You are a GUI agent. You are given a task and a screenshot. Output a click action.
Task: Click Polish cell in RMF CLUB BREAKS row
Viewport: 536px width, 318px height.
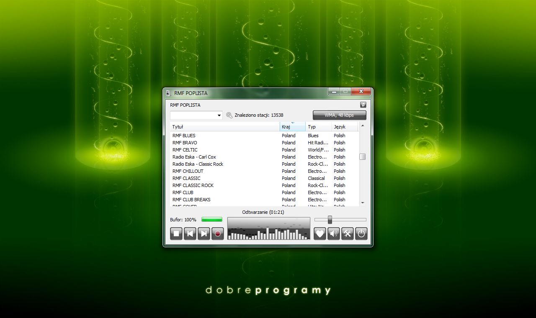340,200
